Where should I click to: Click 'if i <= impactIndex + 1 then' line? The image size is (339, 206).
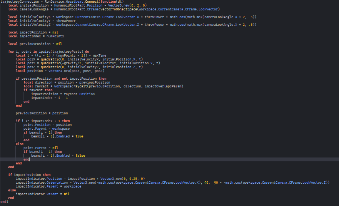click(x=43, y=121)
